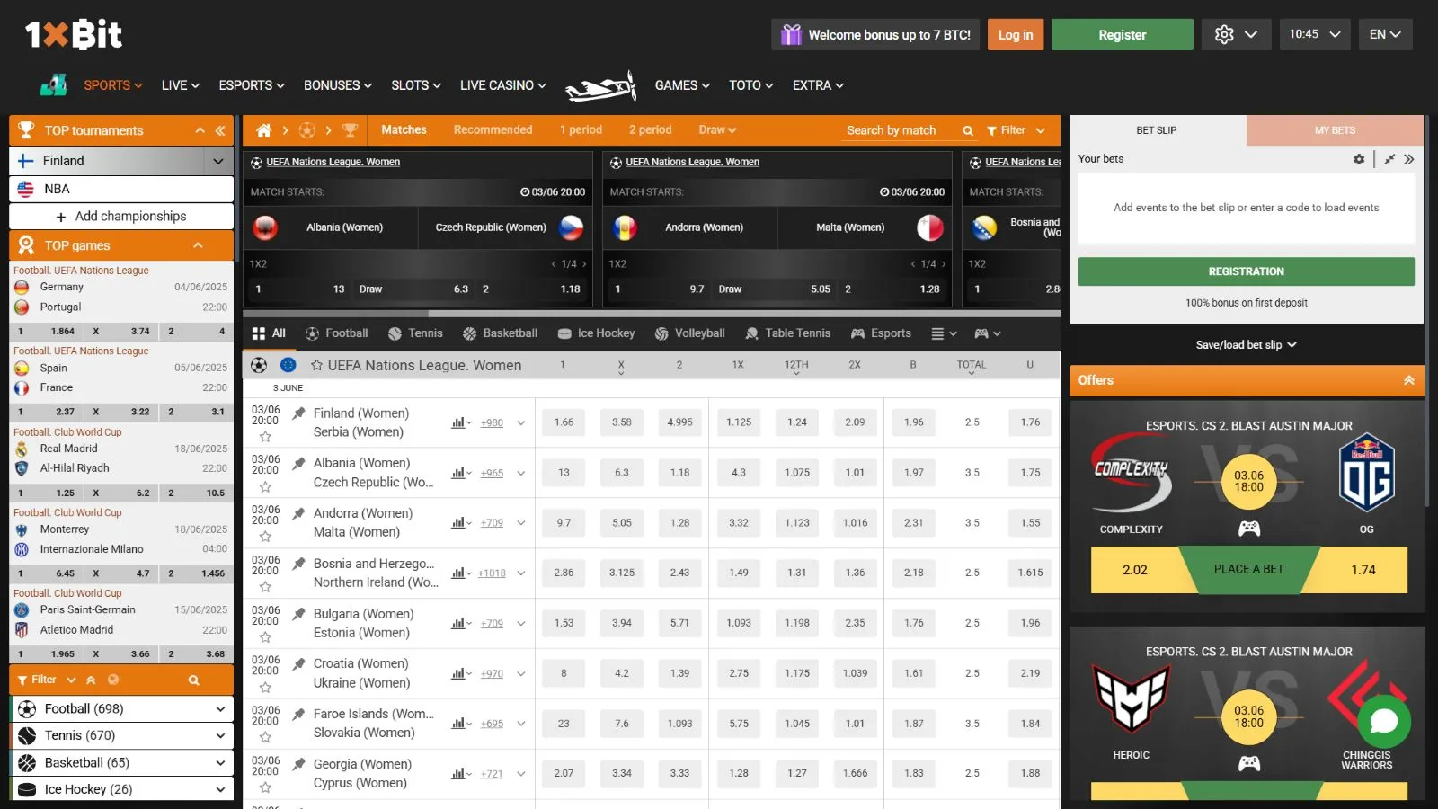Click Add championships link

[x=121, y=217]
